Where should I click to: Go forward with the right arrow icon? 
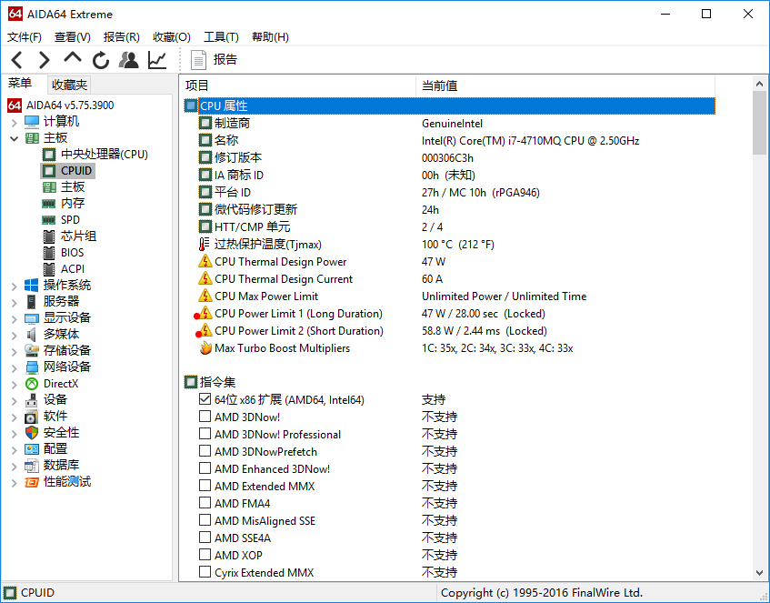coord(45,60)
